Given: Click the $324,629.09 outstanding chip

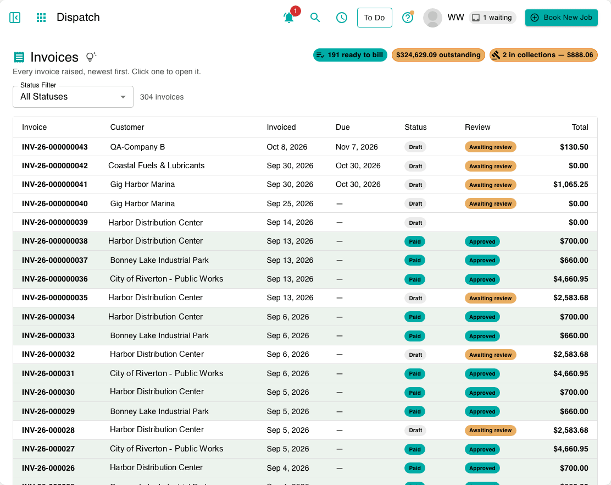Looking at the screenshot, I should (438, 55).
